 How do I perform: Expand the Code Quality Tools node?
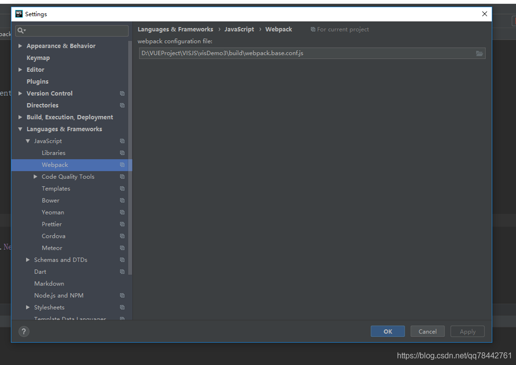coord(34,176)
